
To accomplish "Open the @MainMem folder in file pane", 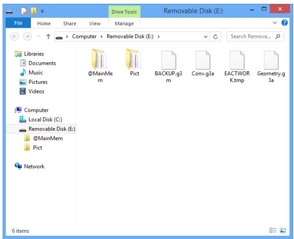I will pyautogui.click(x=100, y=65).
